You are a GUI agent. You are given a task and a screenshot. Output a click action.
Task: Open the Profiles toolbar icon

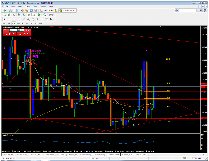coord(10,10)
